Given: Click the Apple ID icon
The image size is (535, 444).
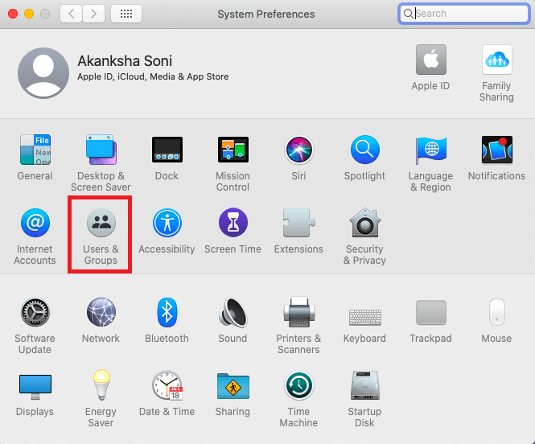Looking at the screenshot, I should click(x=430, y=61).
